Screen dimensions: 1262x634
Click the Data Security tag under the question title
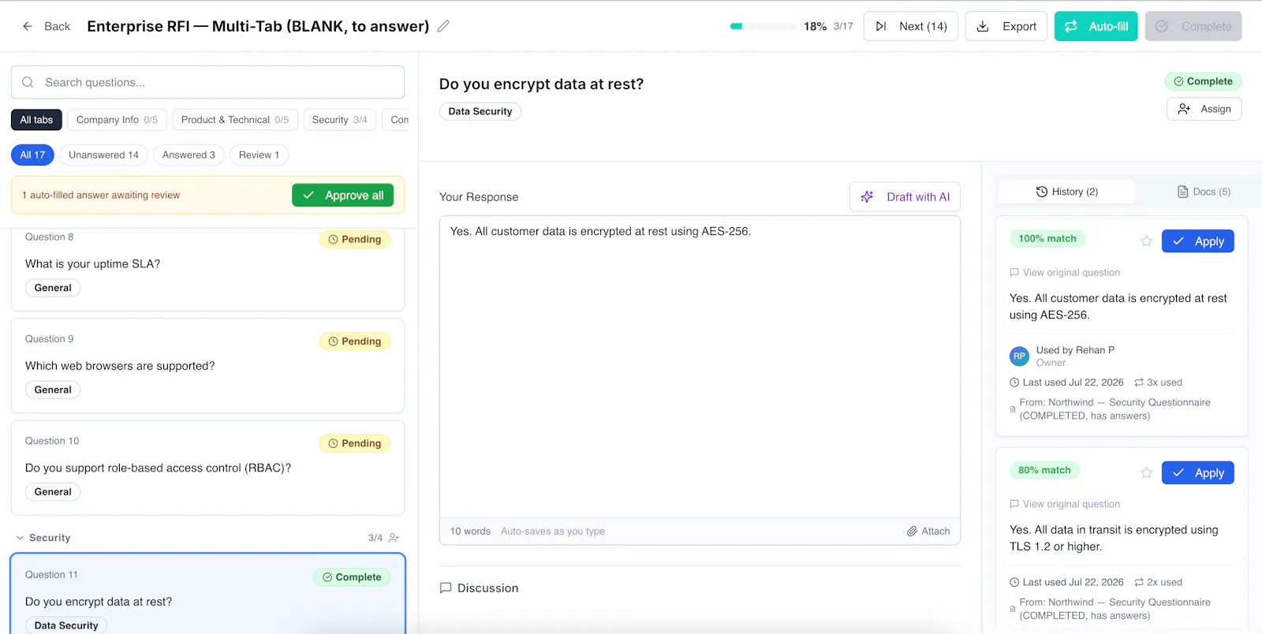(480, 111)
